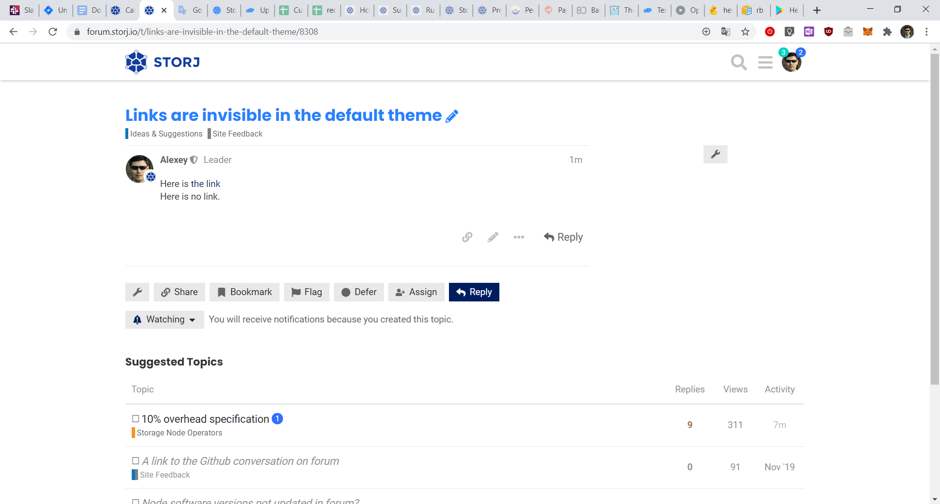This screenshot has height=504, width=940.
Task: Click the pencil icon beside topic title
Action: [452, 116]
